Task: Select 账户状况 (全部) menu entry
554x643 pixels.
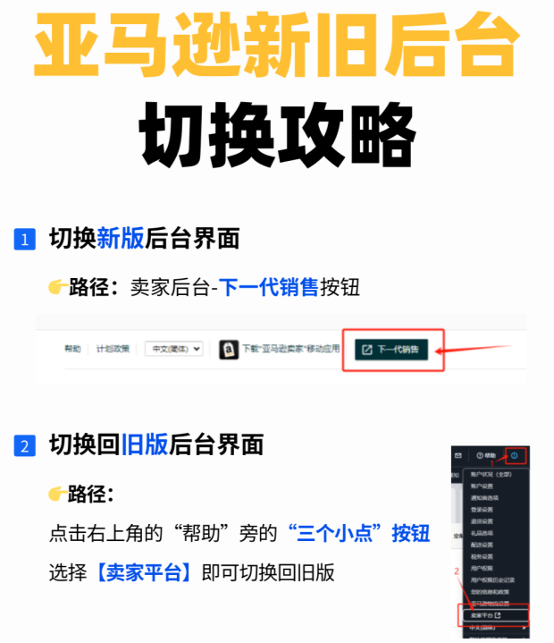Action: 491,475
